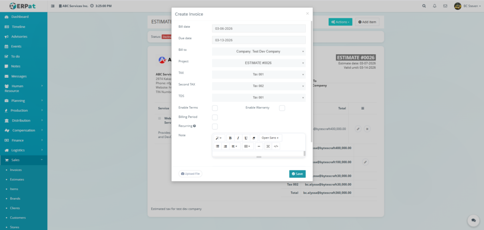Click the note editor's inner scrollbar

click(304, 153)
